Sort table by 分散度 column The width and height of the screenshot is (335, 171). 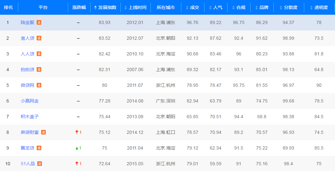click(x=288, y=7)
